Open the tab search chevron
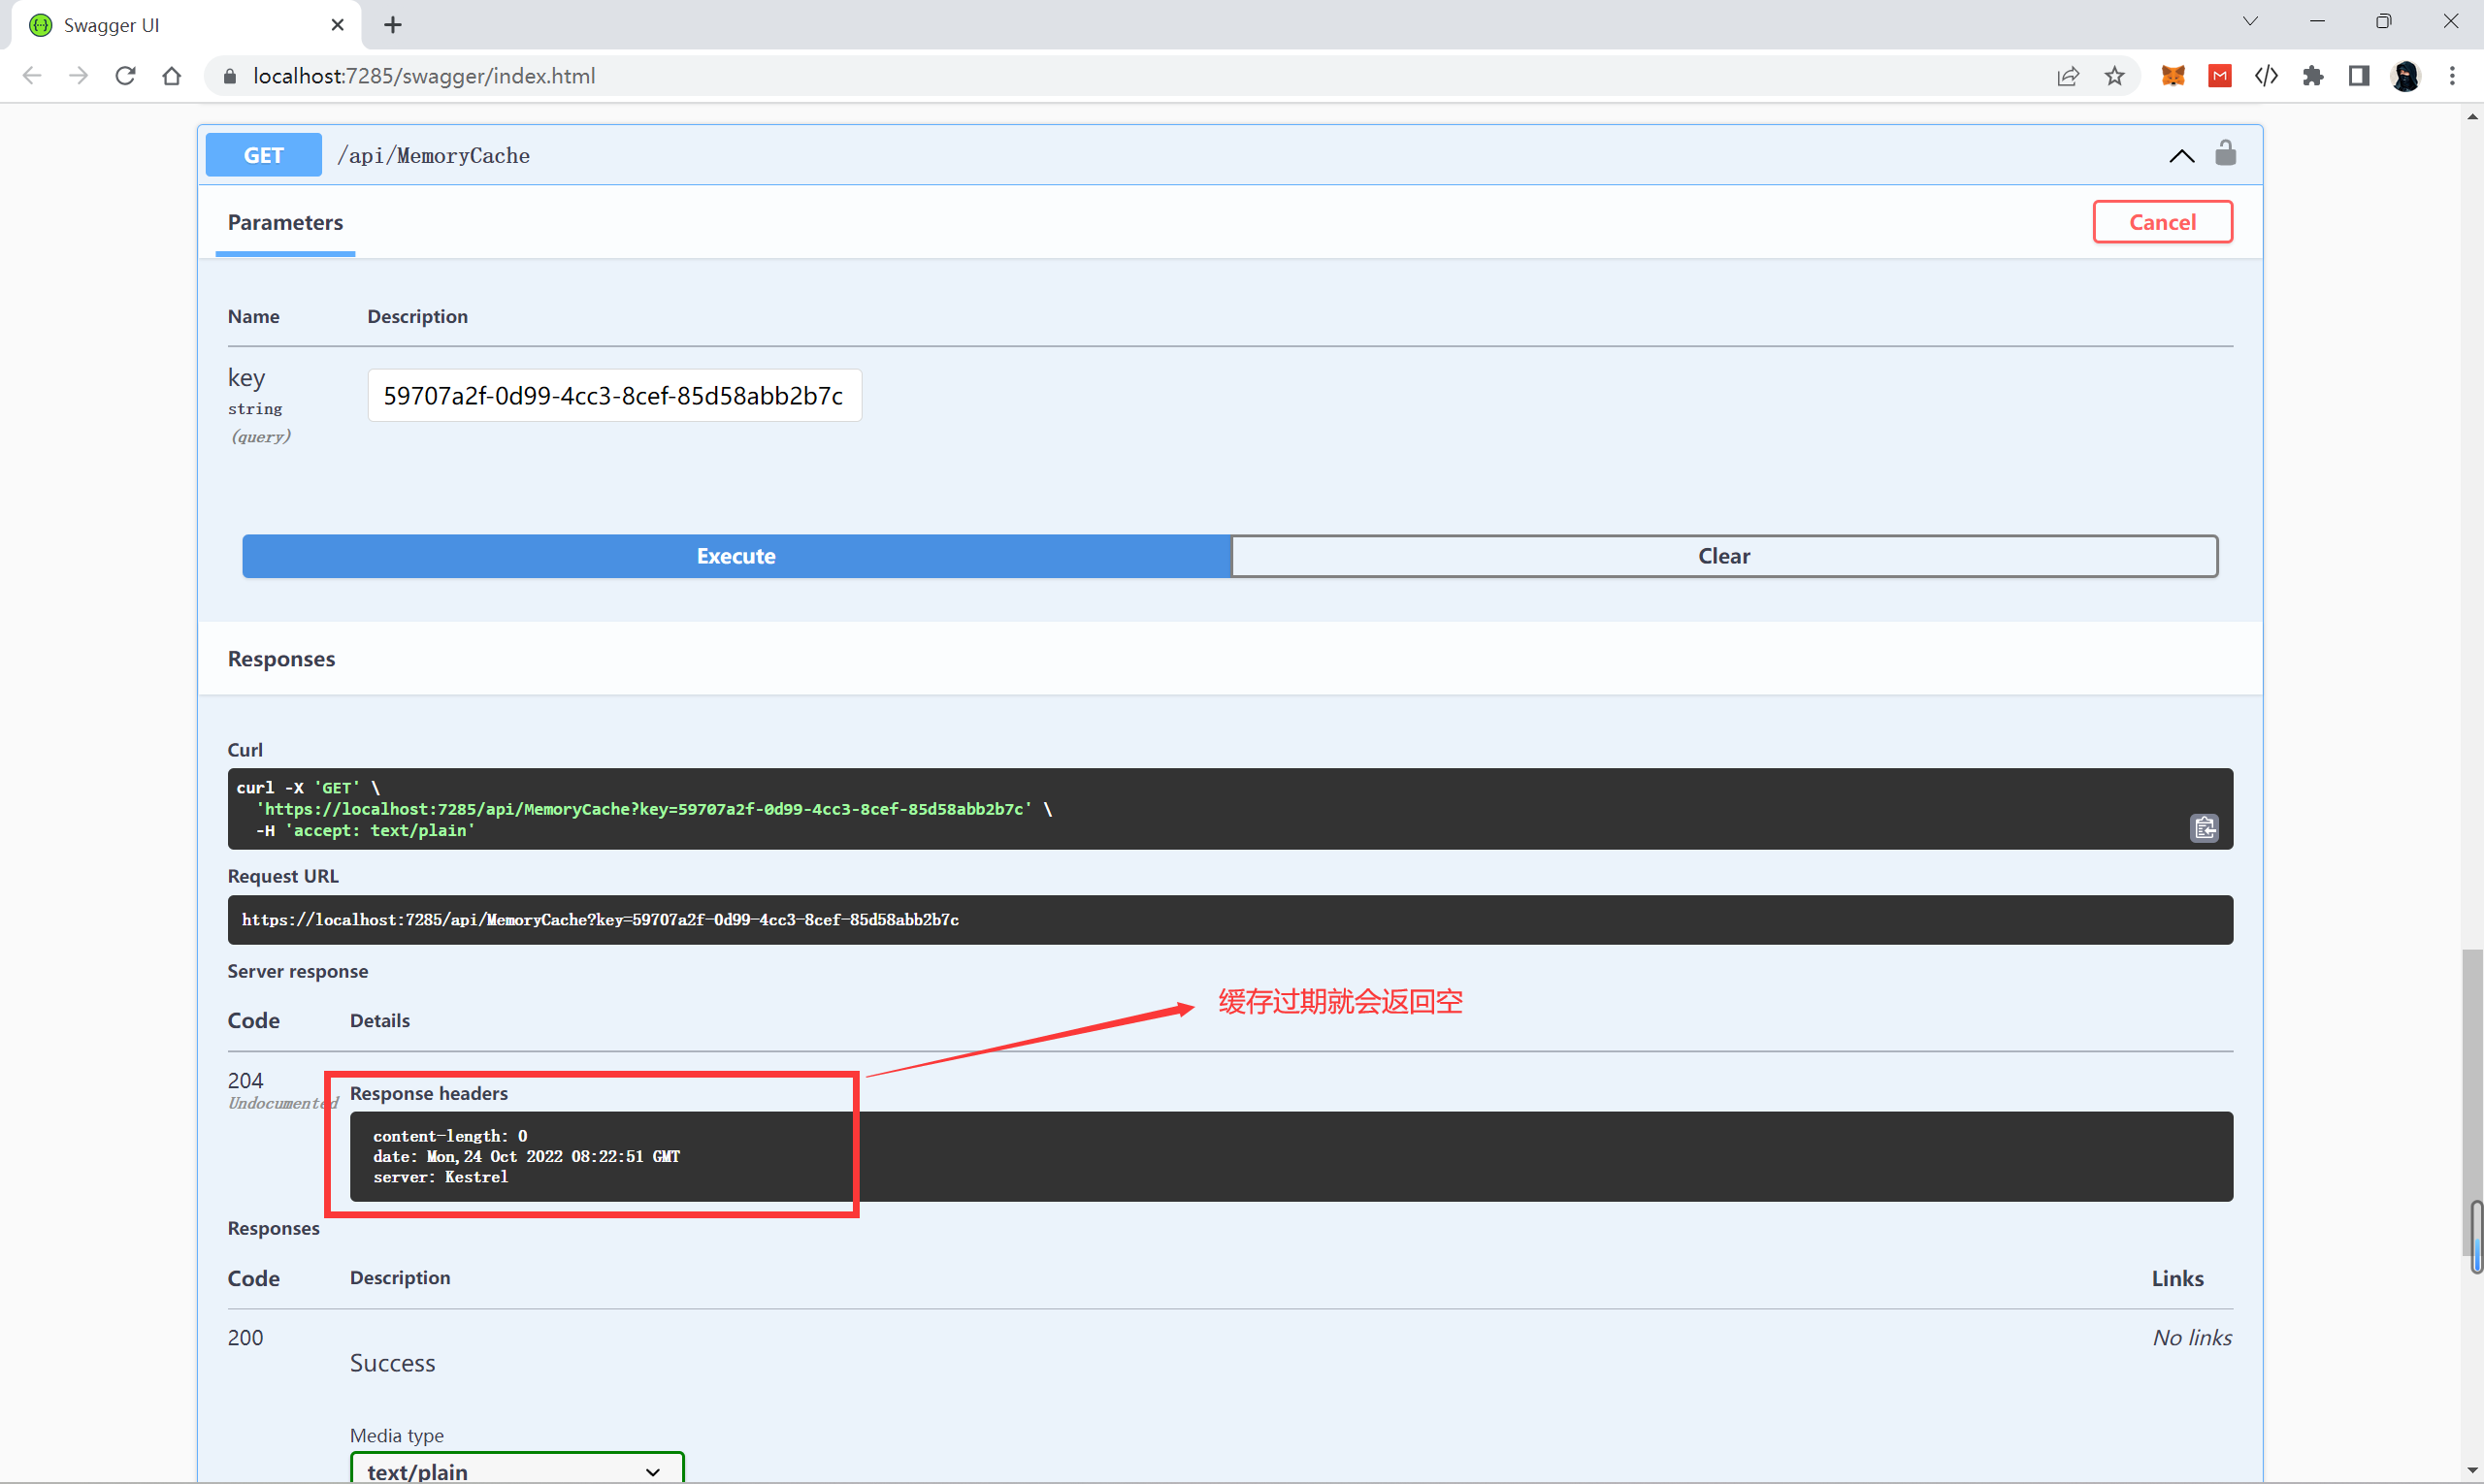 (x=2250, y=21)
